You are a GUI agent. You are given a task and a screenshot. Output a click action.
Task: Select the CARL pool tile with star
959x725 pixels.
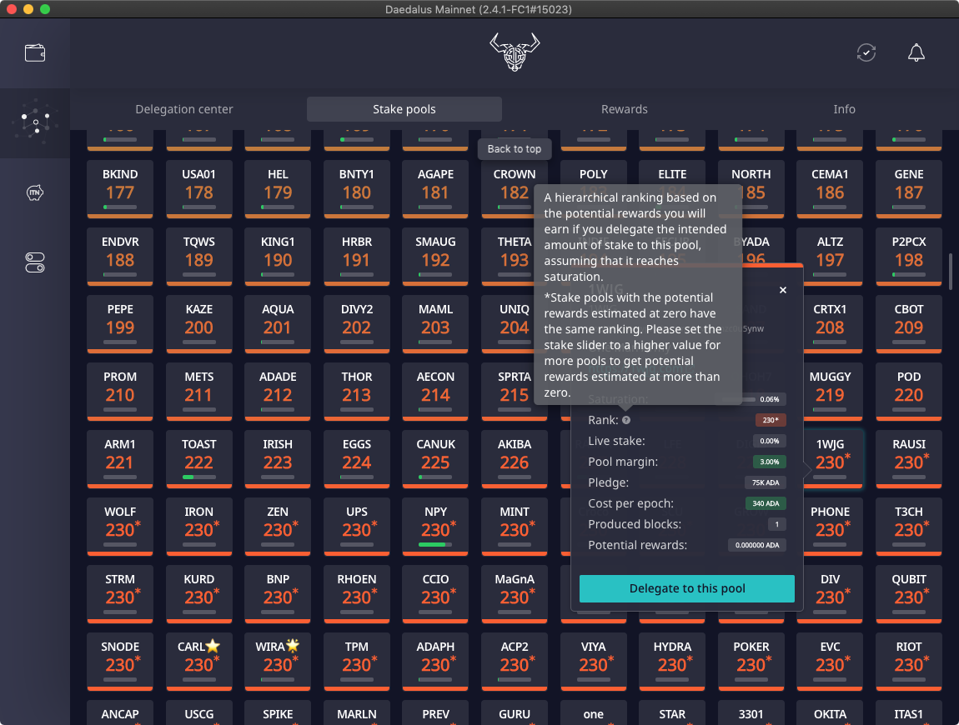point(198,659)
